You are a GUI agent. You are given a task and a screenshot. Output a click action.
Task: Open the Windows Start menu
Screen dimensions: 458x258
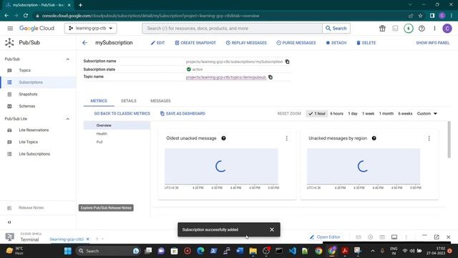[68, 251]
